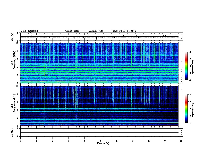204x158 pixels.
Task: Click time axis tick label "3"
Action: 69,141
